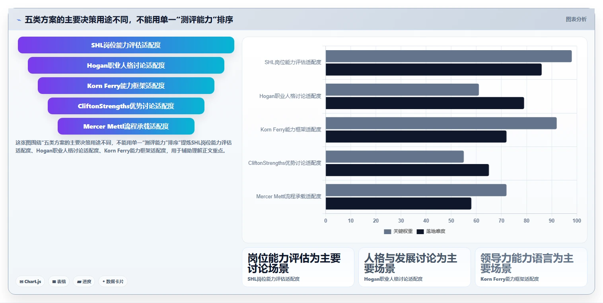Click Mercer Mettl 关键权重 gray bar
This screenshot has height=303, width=603.
(416, 190)
